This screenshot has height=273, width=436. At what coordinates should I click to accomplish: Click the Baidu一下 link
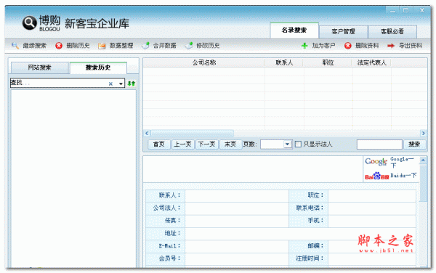tap(403, 176)
